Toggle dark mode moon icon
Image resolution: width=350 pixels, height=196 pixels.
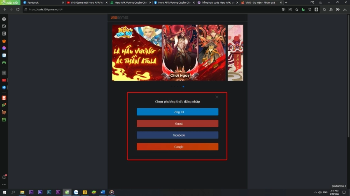tap(303, 9)
